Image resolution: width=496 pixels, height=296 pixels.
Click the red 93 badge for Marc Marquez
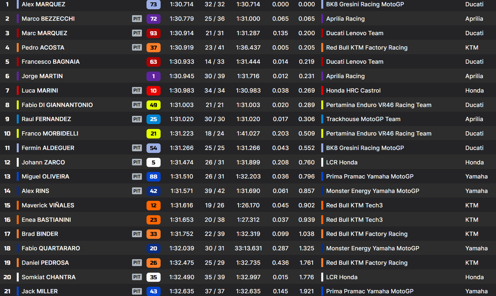tap(153, 33)
